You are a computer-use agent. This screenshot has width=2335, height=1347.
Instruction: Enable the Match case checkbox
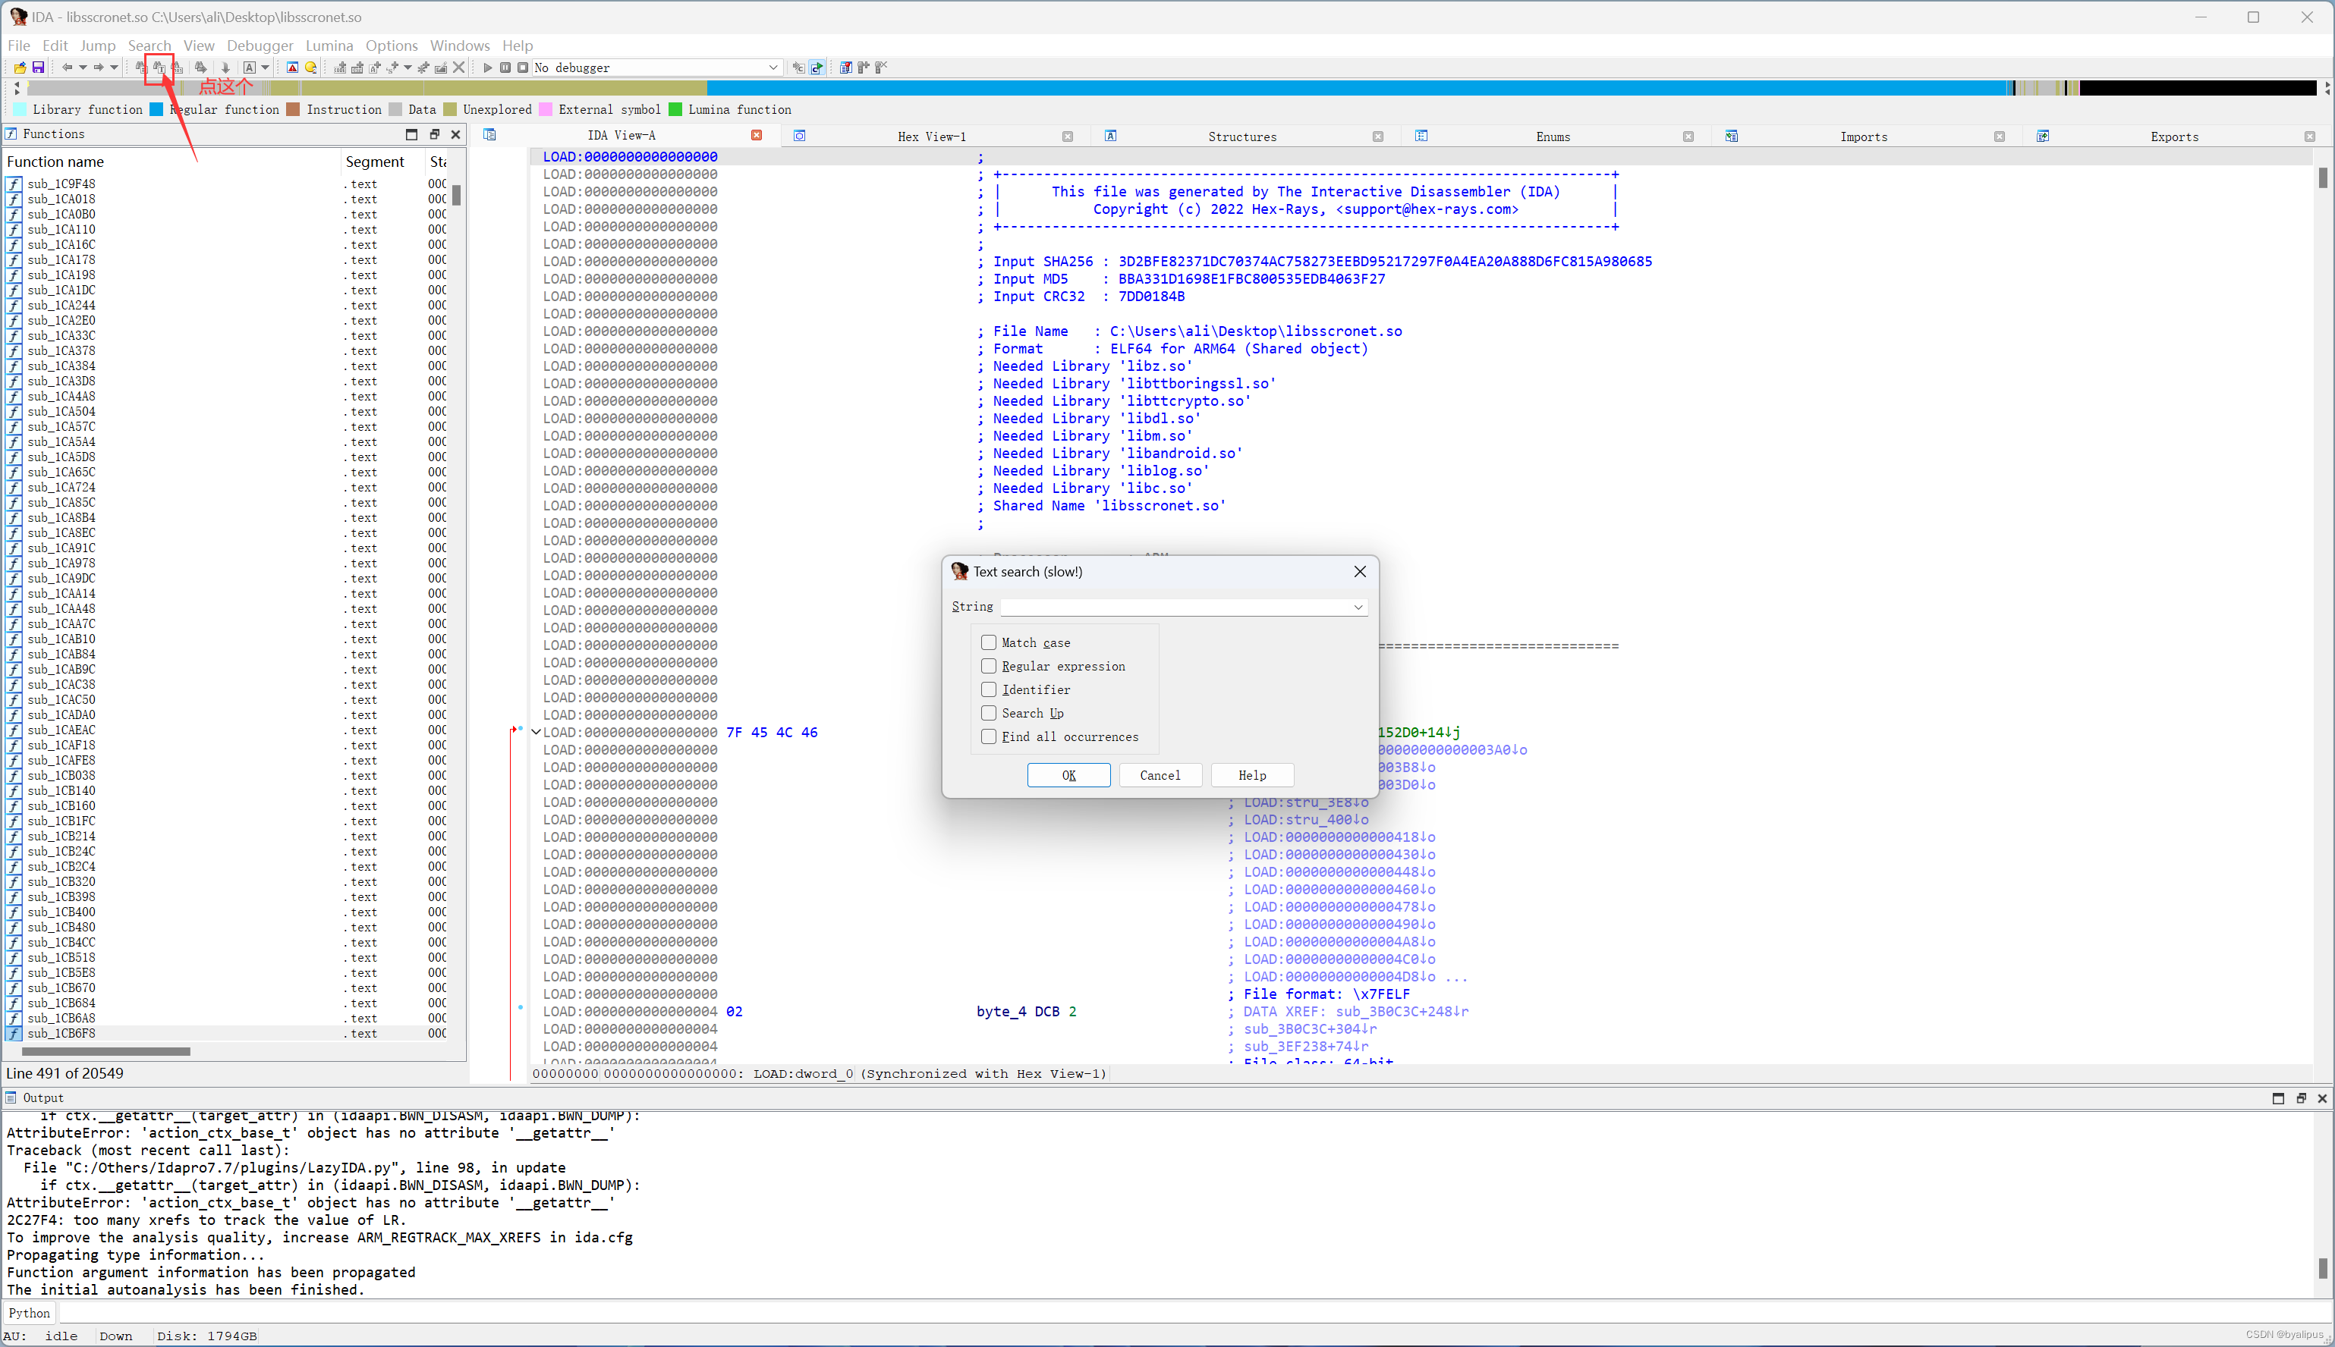point(989,642)
